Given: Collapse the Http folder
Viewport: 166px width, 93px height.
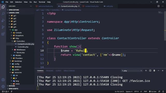Looking at the screenshot, I should click(x=17, y=38).
